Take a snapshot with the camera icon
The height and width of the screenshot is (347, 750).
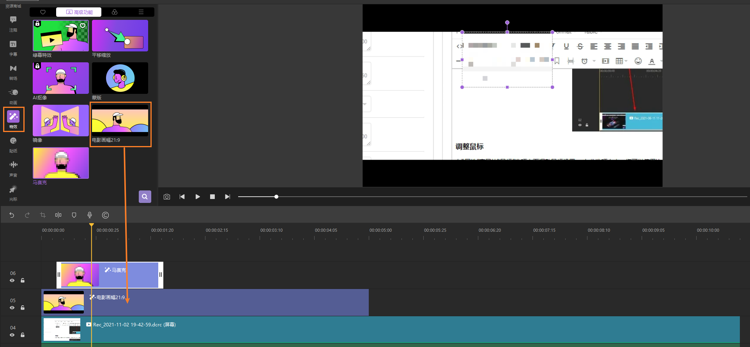click(x=167, y=197)
